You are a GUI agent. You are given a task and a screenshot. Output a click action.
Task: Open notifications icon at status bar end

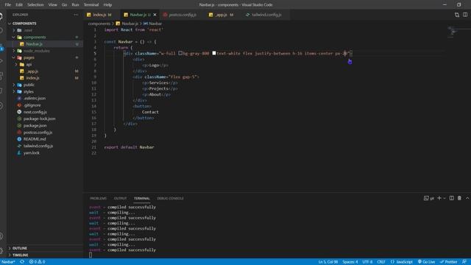[x=464, y=262]
